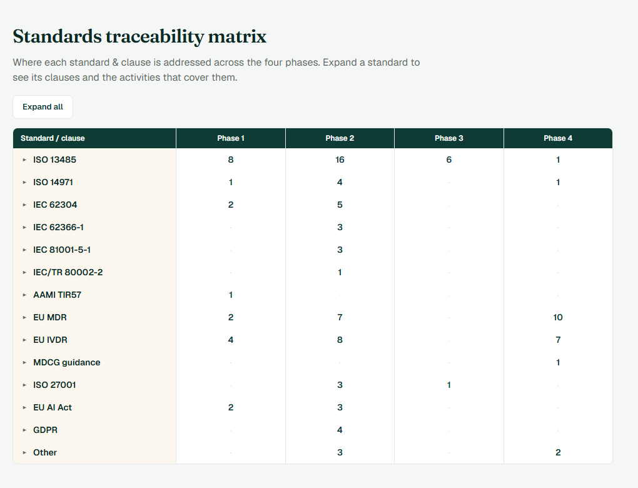Click ISO 13485 Phase 4 value 1
Screen dimensions: 638x488
[558, 160]
